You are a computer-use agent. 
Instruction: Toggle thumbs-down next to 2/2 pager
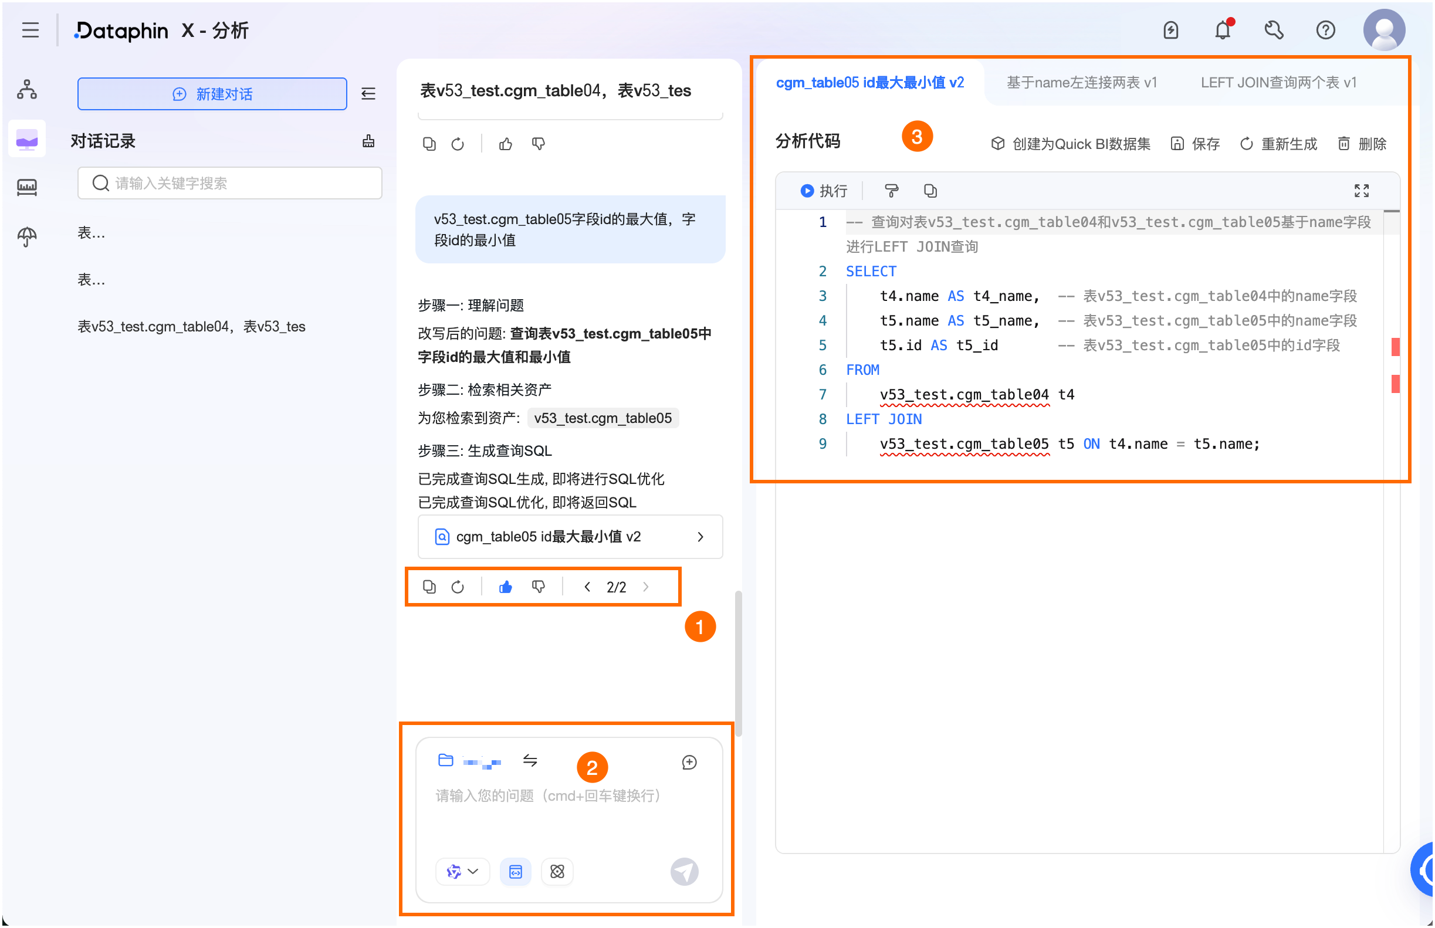point(538,587)
